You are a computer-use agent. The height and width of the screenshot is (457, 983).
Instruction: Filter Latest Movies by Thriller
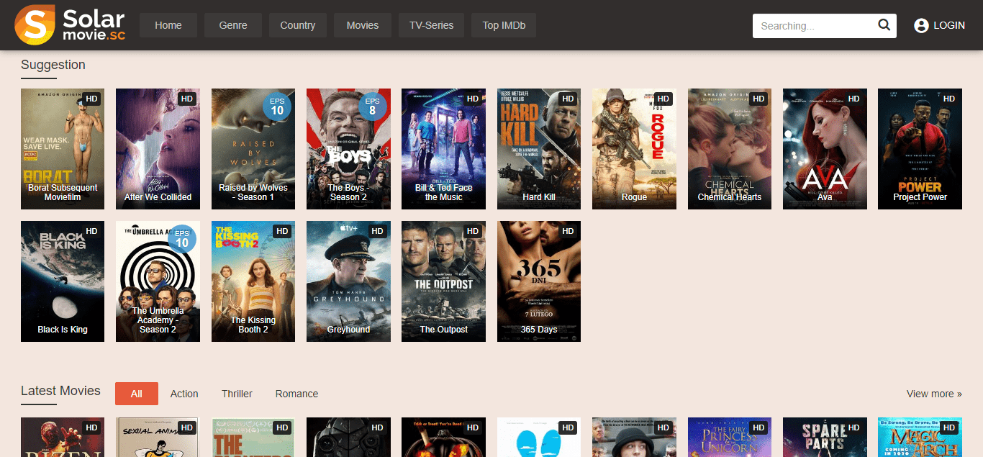pyautogui.click(x=237, y=394)
